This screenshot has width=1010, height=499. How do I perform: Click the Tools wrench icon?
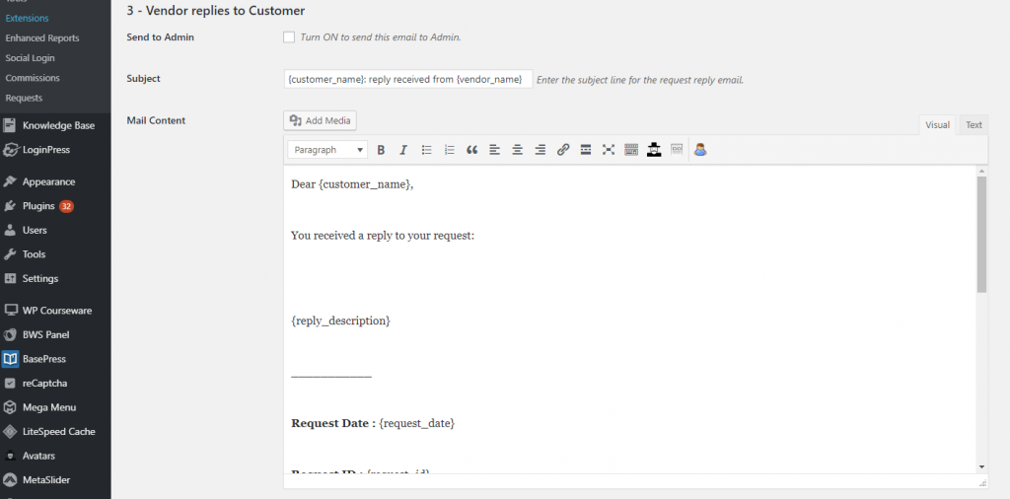[x=10, y=254]
